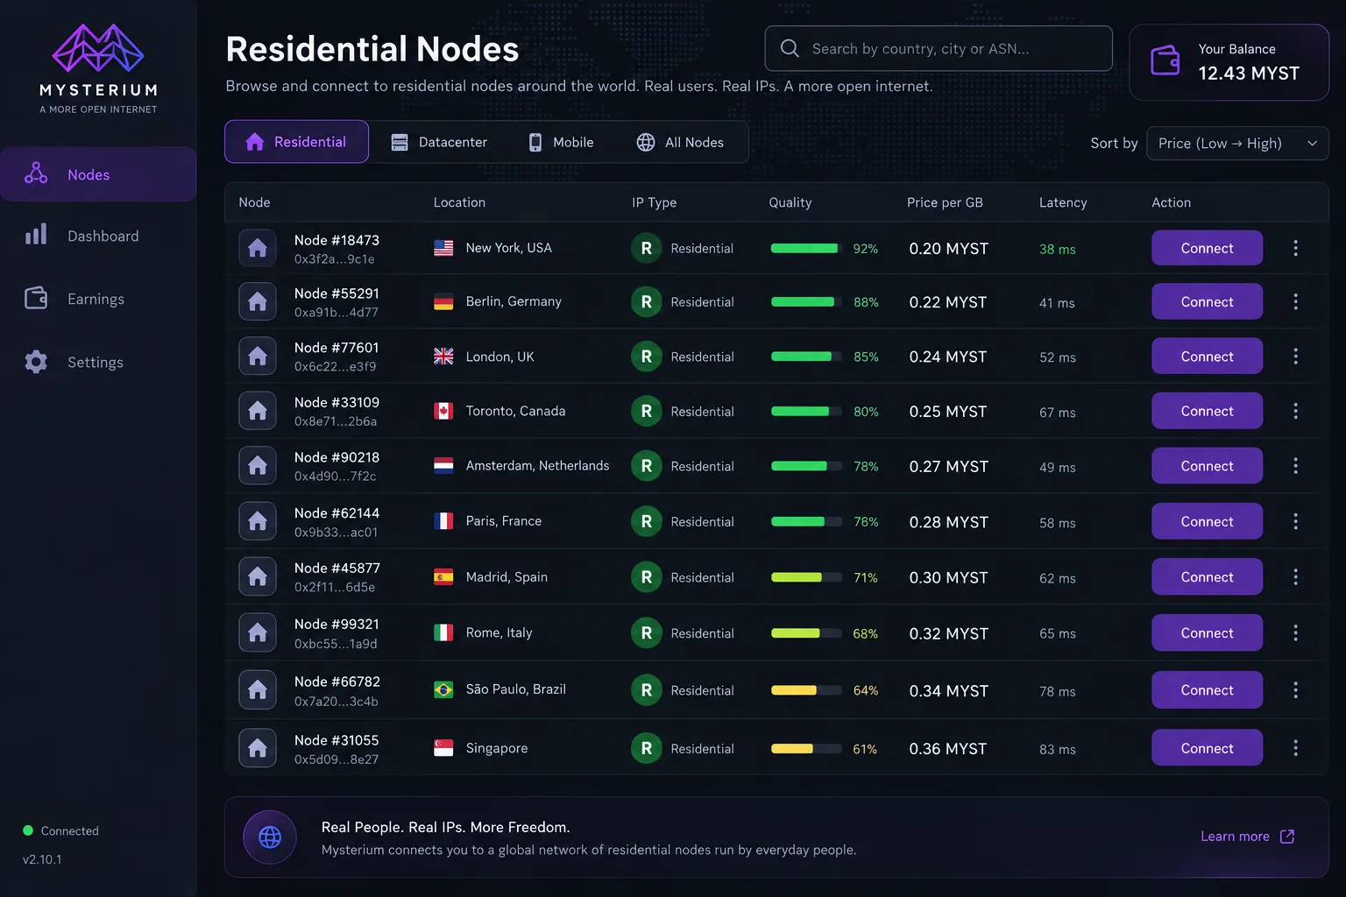
Task: Click the 64% quality bar for São Paulo
Action: [806, 690]
